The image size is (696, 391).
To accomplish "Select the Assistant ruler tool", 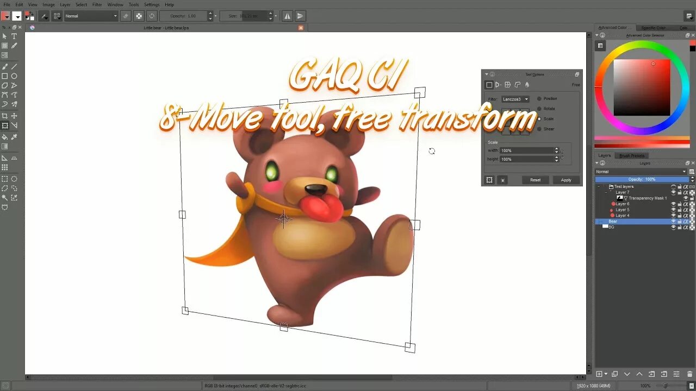I will click(x=5, y=158).
